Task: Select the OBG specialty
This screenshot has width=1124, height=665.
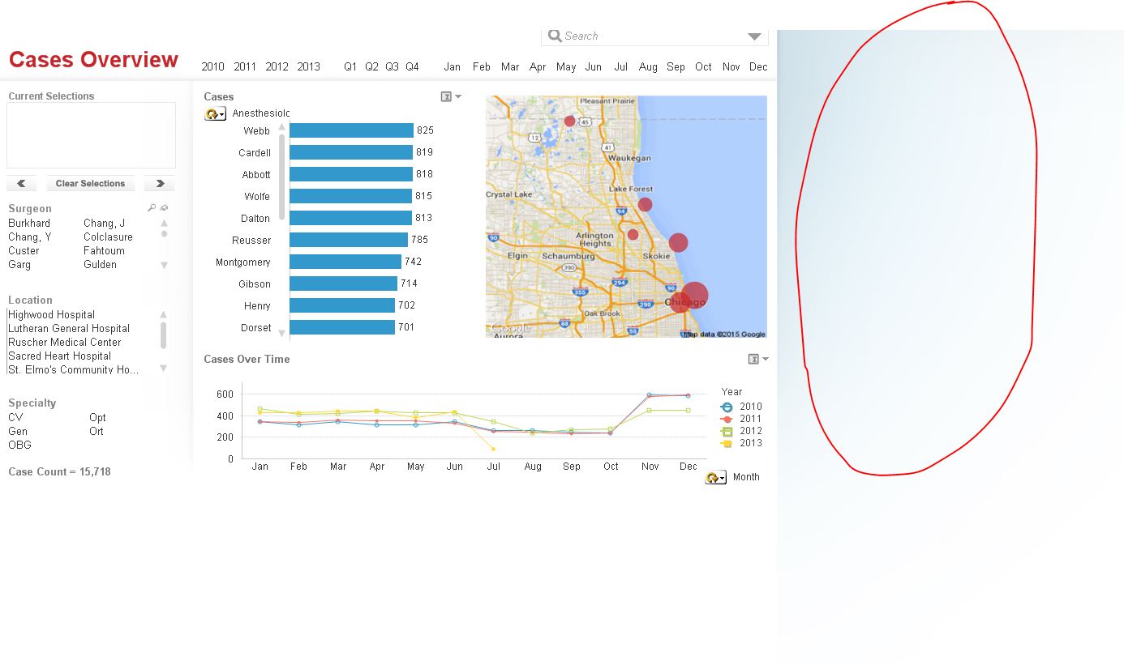Action: pos(19,445)
